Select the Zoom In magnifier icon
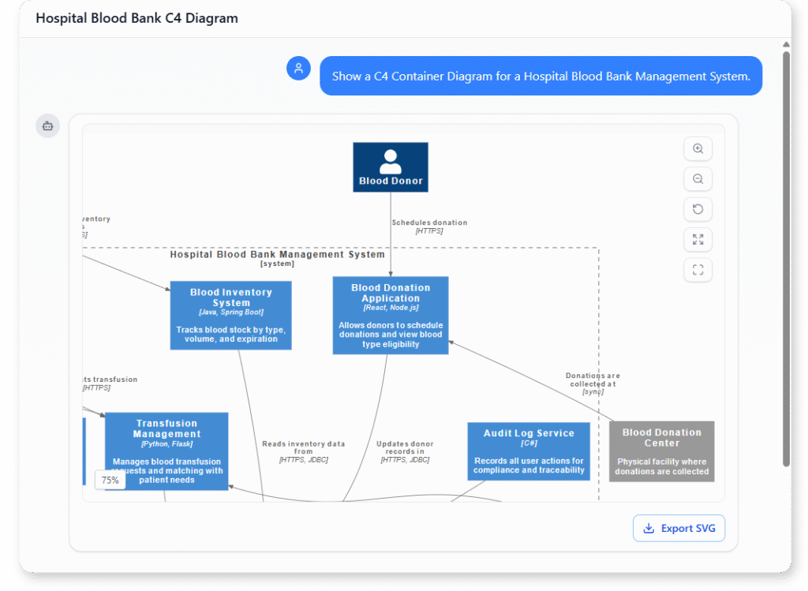The image size is (808, 591). pos(698,148)
